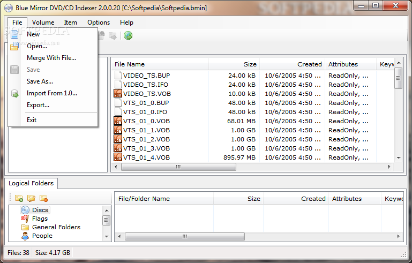Screen dimensions: 412x263
Task: Click the binoculars search toolbar icon
Action: (101, 35)
